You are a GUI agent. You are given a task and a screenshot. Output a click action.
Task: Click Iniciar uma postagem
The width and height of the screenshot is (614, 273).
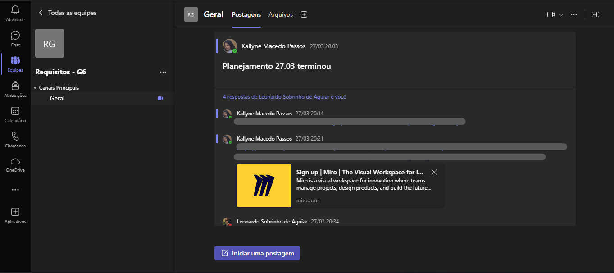pos(257,253)
